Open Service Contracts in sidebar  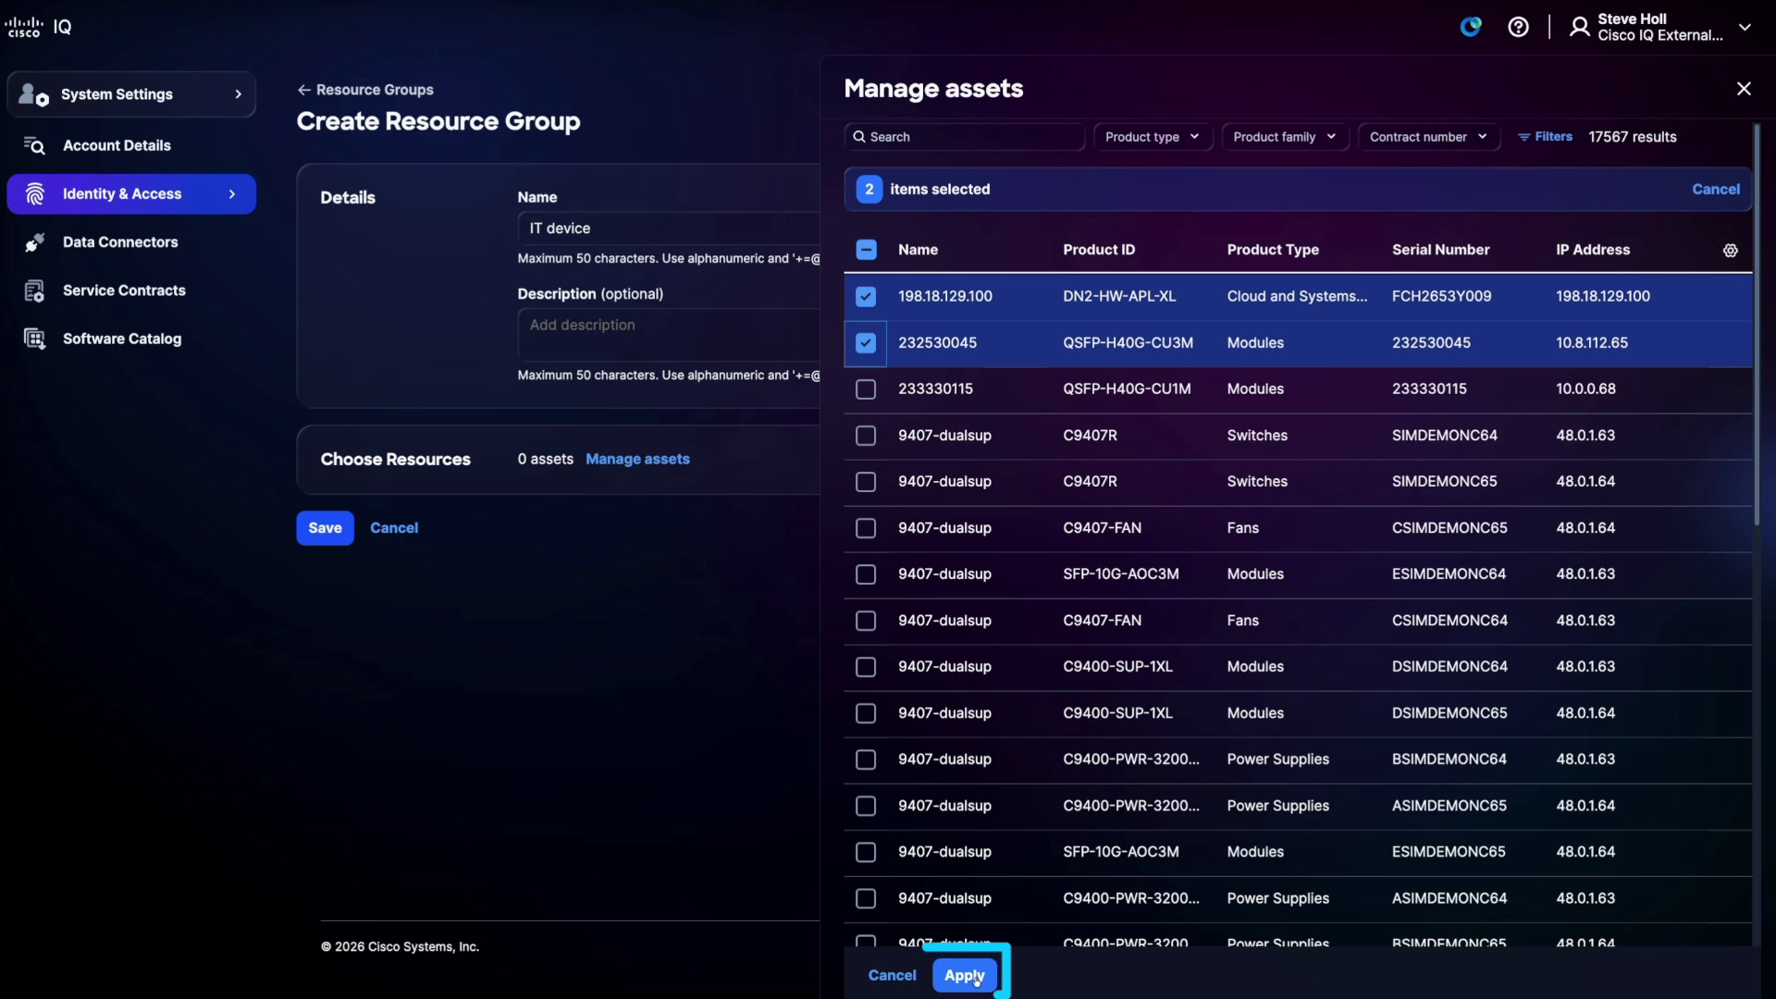click(x=131, y=290)
